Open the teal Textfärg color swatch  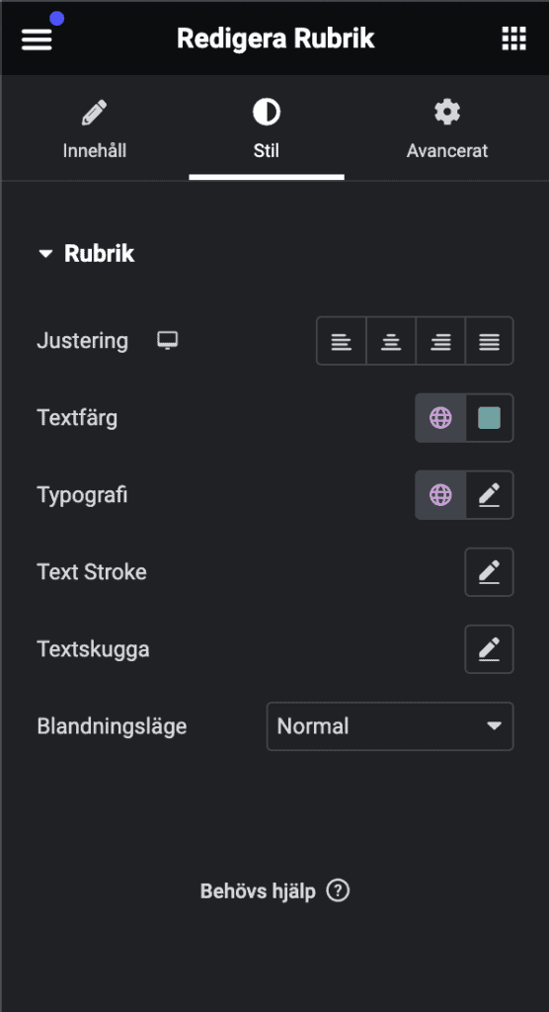click(x=490, y=418)
